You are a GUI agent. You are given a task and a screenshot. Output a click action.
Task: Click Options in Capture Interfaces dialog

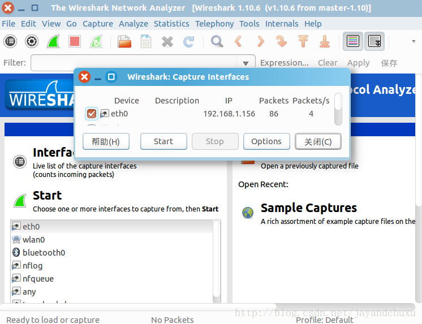[266, 141]
